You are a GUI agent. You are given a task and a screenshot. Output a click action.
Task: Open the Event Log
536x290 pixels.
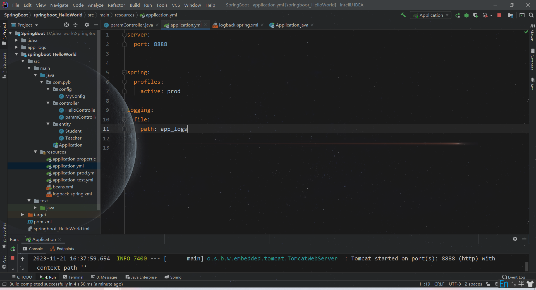coord(514,277)
